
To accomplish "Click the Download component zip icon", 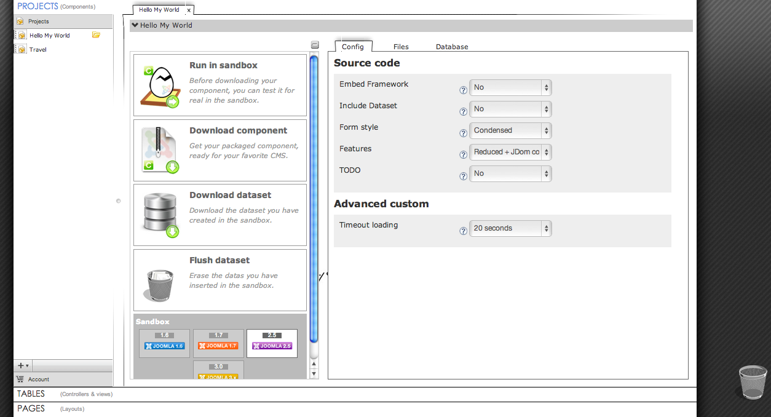I will click(x=160, y=150).
